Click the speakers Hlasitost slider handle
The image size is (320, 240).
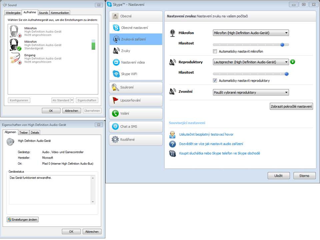[287, 74]
